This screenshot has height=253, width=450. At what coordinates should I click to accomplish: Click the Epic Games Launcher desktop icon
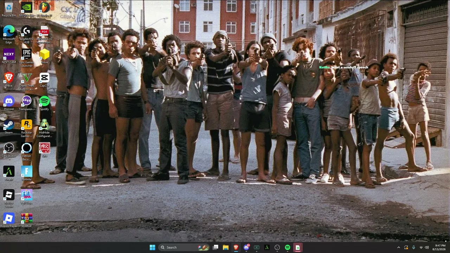pos(26,58)
